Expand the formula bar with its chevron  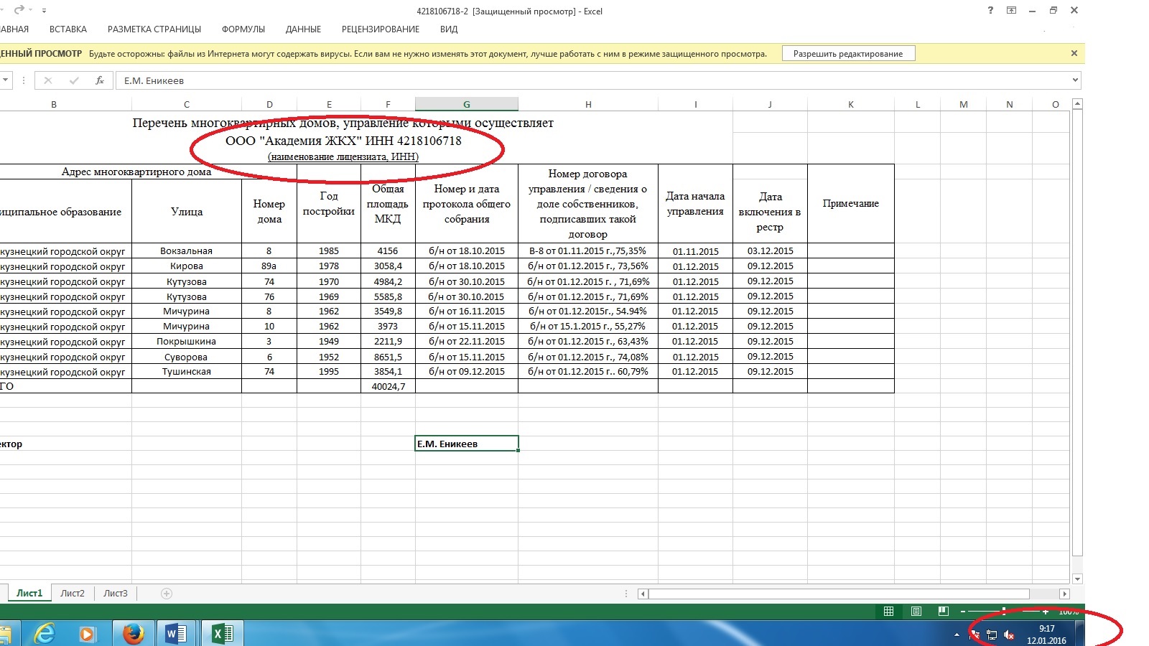pos(1075,80)
